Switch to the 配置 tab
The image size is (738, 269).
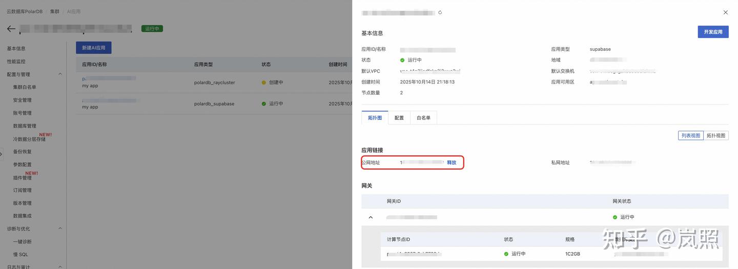[x=399, y=118]
